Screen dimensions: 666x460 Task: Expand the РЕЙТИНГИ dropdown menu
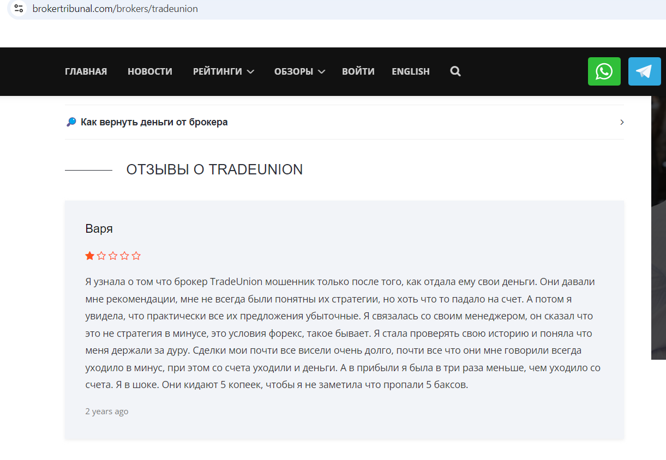pos(224,71)
